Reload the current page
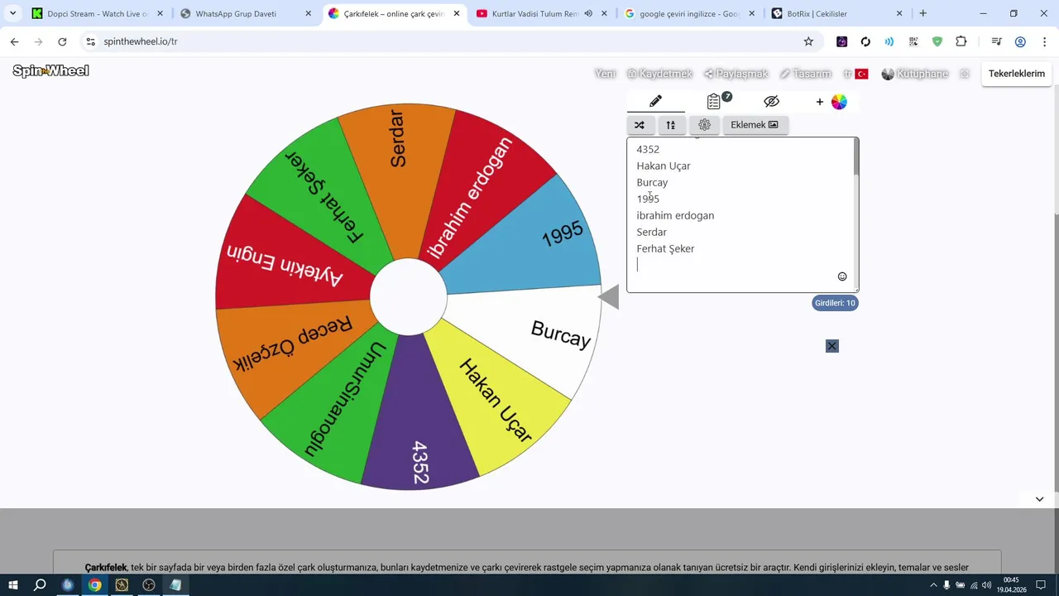The image size is (1059, 596). pyautogui.click(x=62, y=41)
